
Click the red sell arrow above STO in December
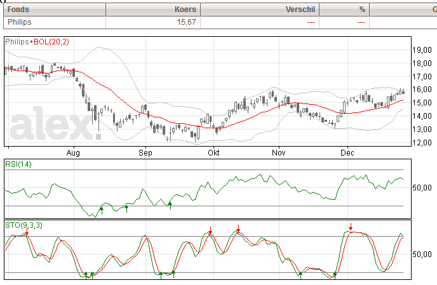pyautogui.click(x=351, y=227)
